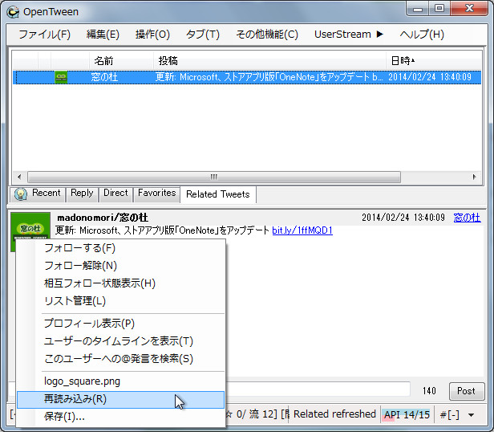Choose 保存(I)... from context menu
This screenshot has height=432, width=494.
pos(120,417)
